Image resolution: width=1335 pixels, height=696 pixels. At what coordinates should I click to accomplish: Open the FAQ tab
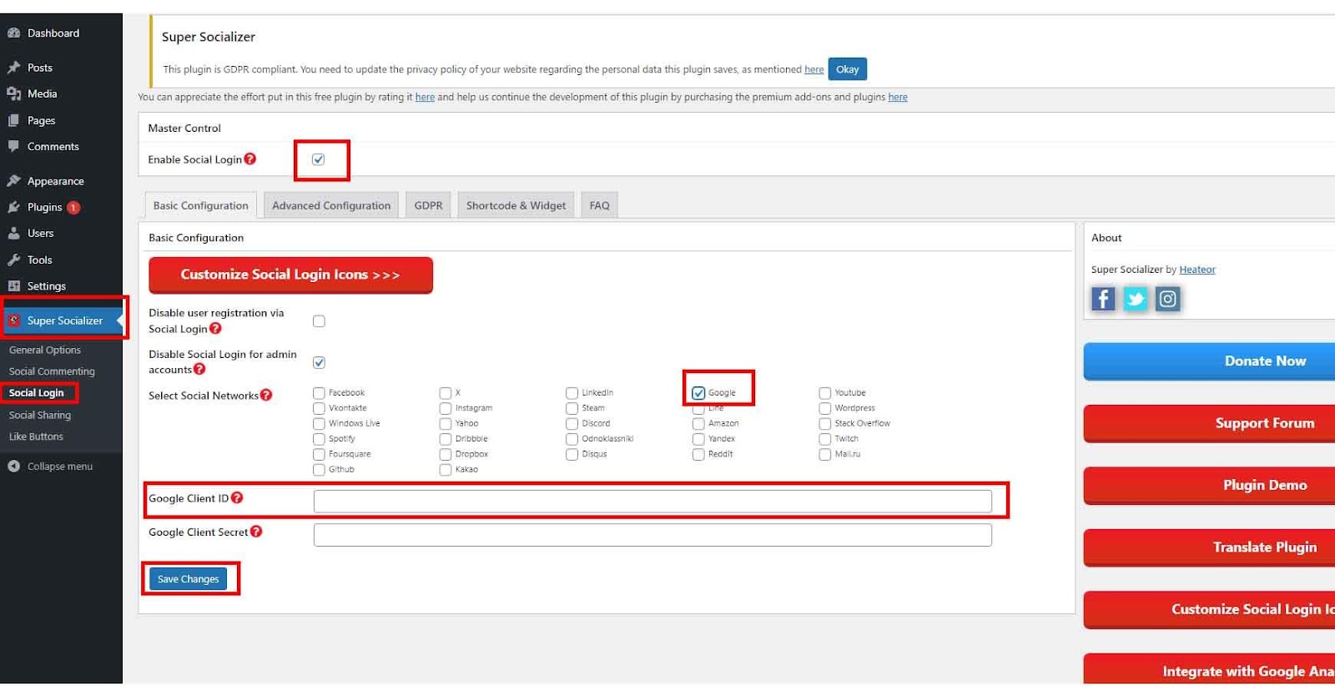click(x=599, y=205)
